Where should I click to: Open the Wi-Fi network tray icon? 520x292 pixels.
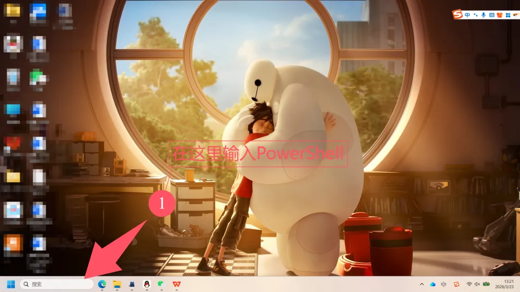click(469, 284)
